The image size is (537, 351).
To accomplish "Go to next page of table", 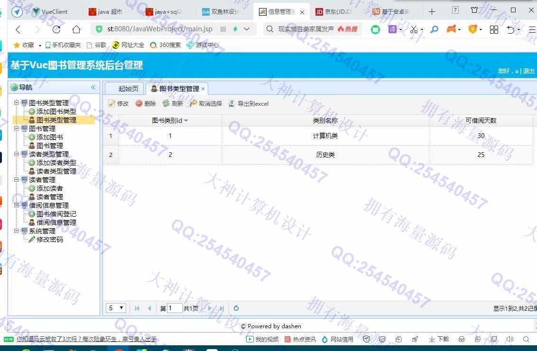I will pyautogui.click(x=210, y=308).
